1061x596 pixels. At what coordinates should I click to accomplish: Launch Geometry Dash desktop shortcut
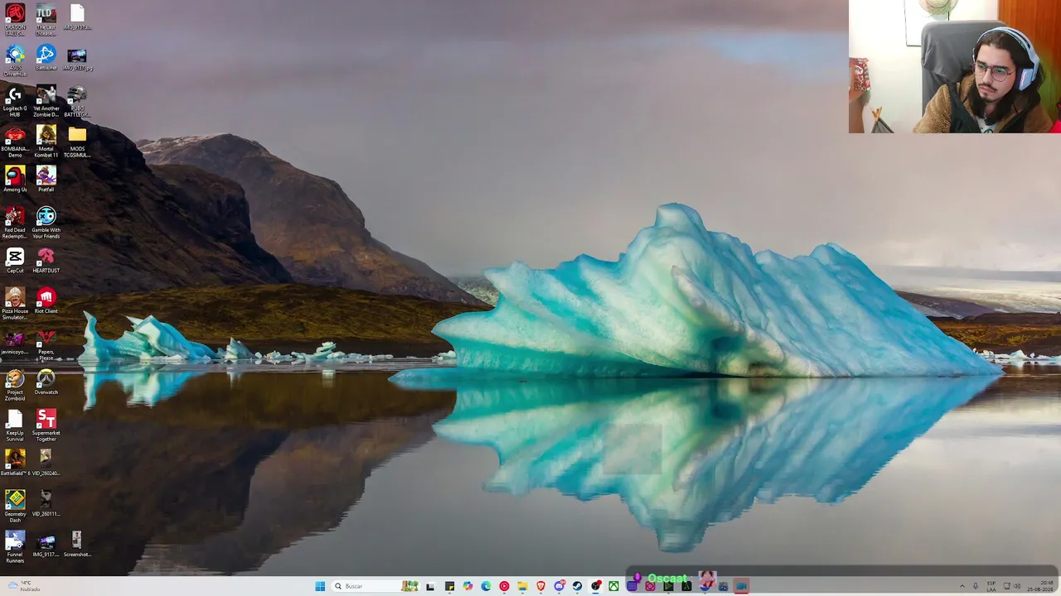15,507
